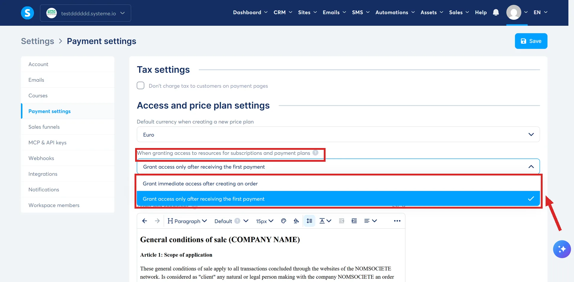
Task: Open the CRM menu
Action: click(x=283, y=12)
